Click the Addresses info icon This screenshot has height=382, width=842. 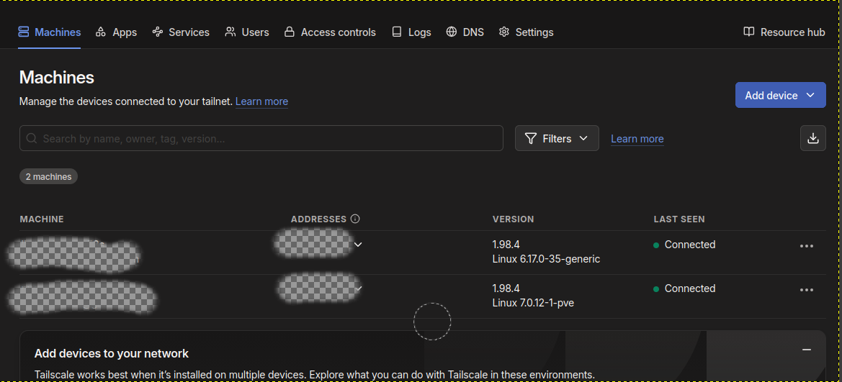(355, 219)
